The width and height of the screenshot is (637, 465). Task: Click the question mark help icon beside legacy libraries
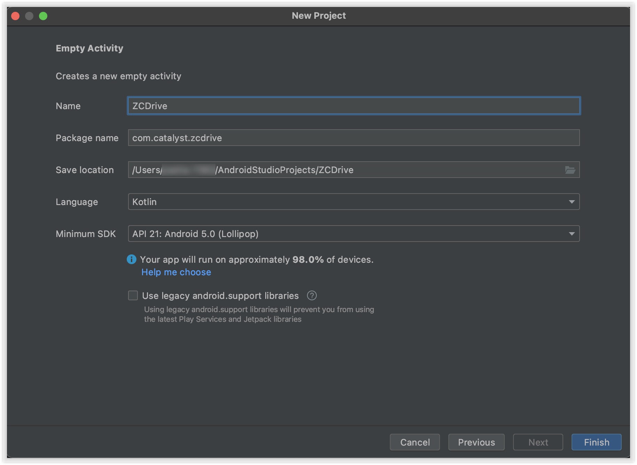312,296
